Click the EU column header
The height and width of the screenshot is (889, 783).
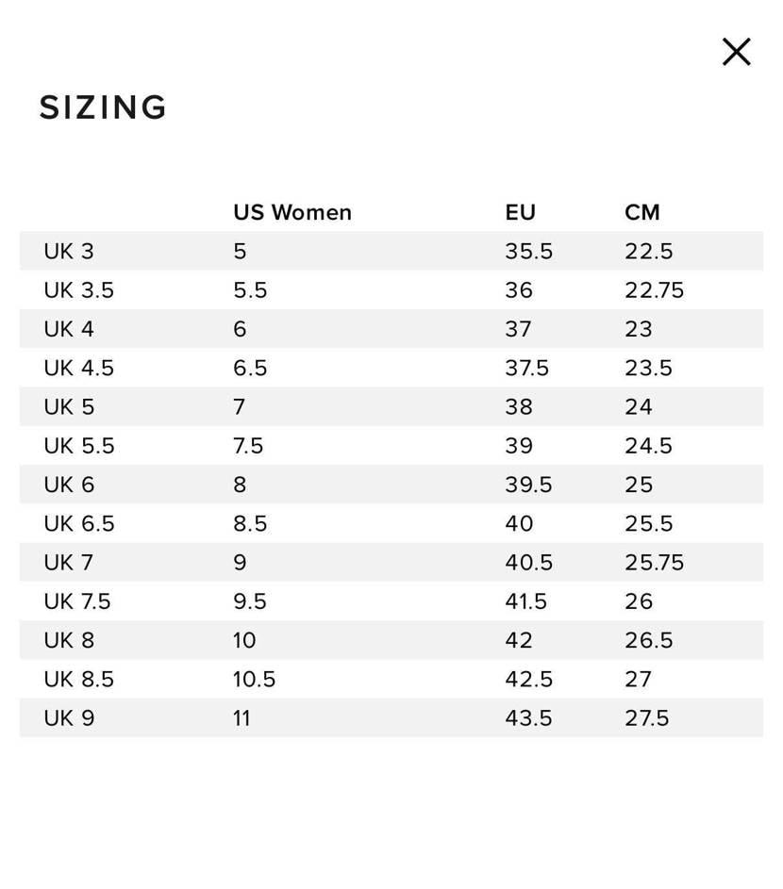(520, 213)
